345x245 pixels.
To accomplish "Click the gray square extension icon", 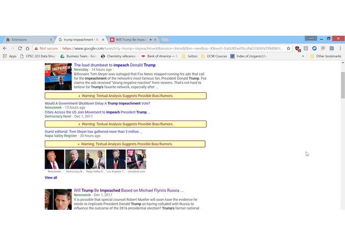I will [x=306, y=48].
